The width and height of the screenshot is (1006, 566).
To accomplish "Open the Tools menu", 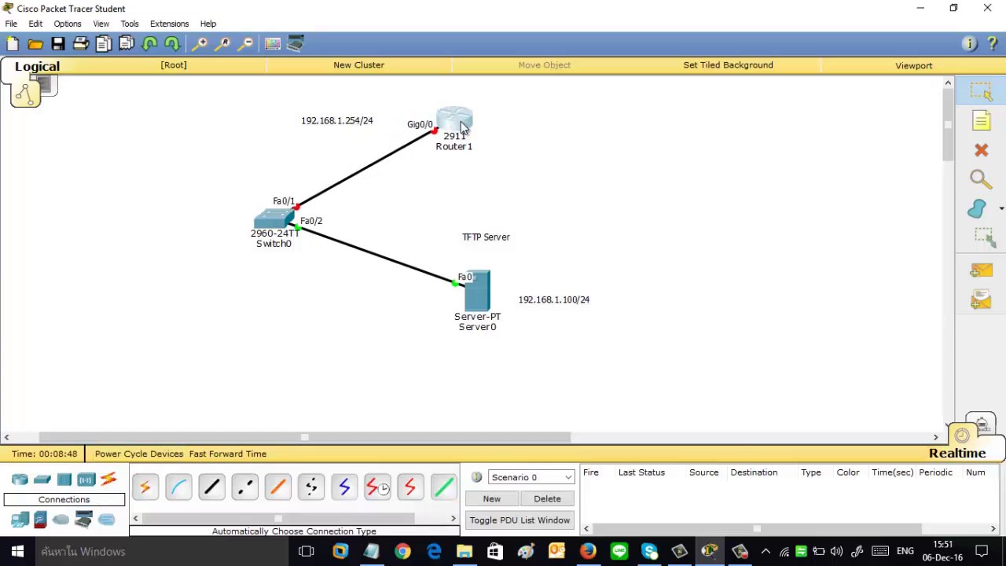I will [130, 24].
